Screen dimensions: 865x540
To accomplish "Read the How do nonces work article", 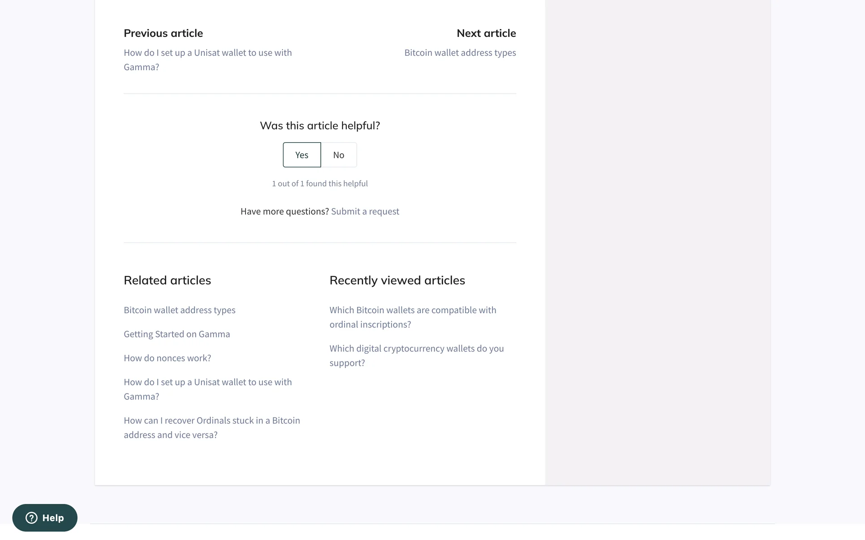I will tap(167, 358).
